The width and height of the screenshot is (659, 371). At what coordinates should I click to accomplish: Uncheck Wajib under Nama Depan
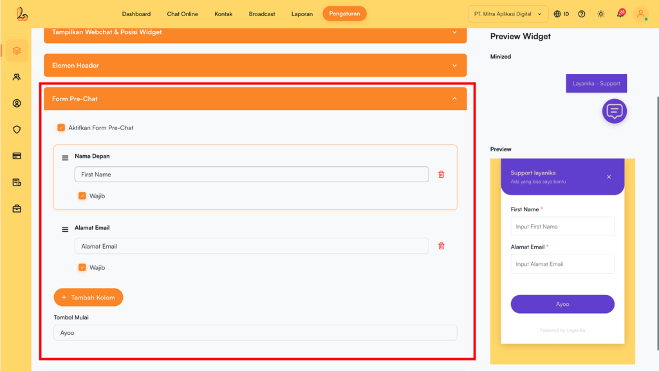tap(82, 196)
